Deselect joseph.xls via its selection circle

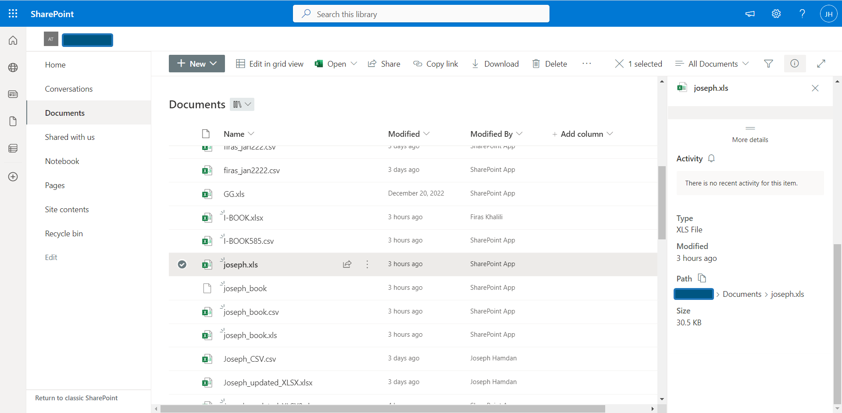(x=182, y=264)
